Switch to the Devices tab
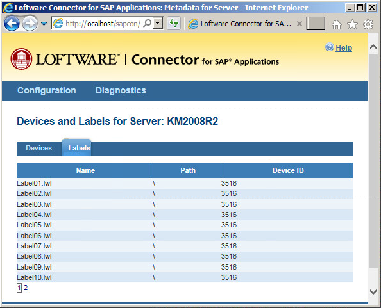Image resolution: width=381 pixels, height=308 pixels. coord(39,148)
